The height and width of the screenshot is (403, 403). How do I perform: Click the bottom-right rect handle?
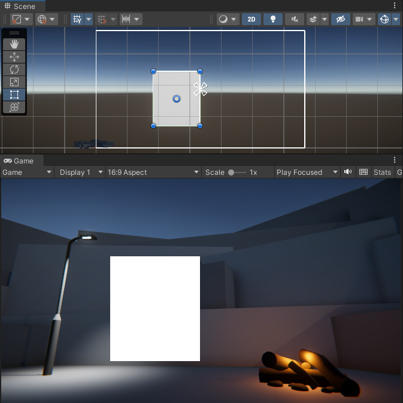pos(199,126)
